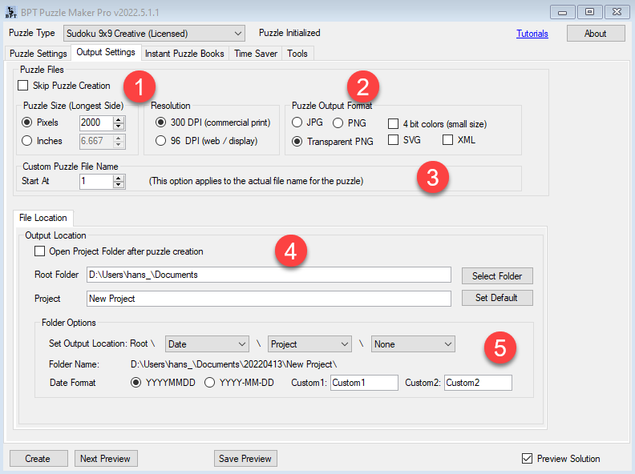Enable Skip Puzzle Creation checkbox
635x474 pixels.
coord(23,86)
